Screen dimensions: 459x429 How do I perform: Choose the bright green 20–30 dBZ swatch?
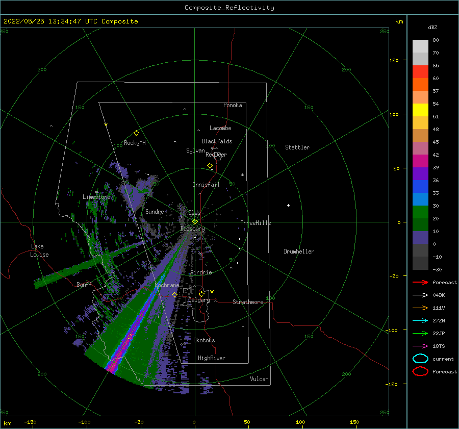(x=420, y=212)
